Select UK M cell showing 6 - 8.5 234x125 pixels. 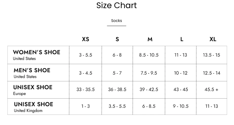[149, 106]
